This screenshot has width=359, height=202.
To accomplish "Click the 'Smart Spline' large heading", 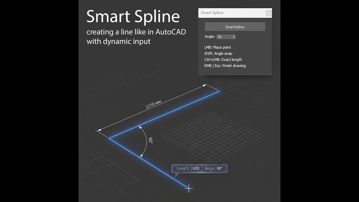I will pyautogui.click(x=133, y=16).
